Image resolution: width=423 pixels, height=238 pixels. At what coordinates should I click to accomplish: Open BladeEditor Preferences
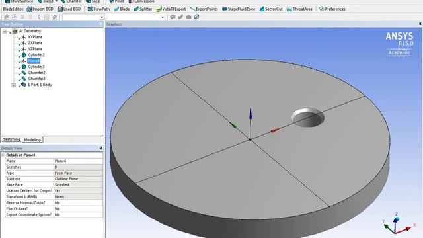(x=332, y=9)
